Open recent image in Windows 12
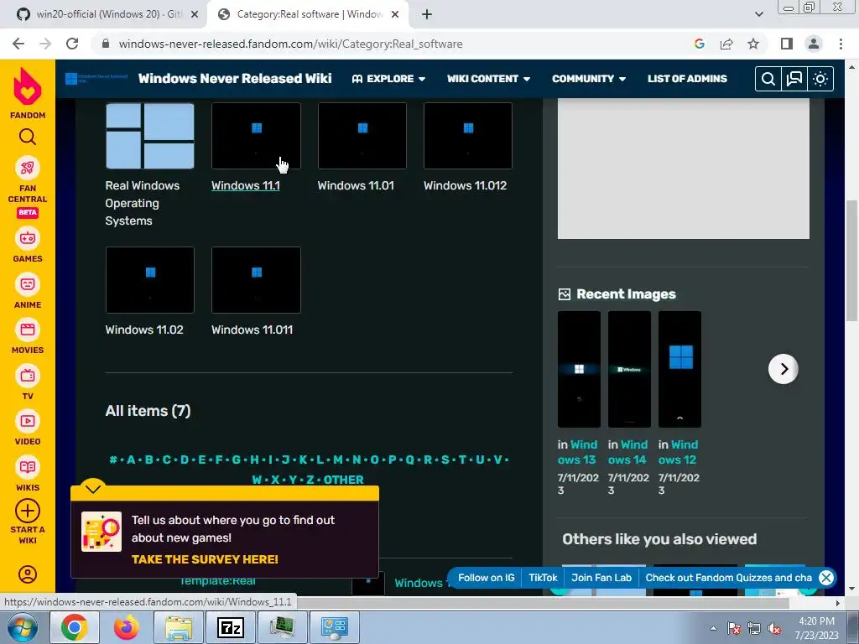 (x=679, y=369)
